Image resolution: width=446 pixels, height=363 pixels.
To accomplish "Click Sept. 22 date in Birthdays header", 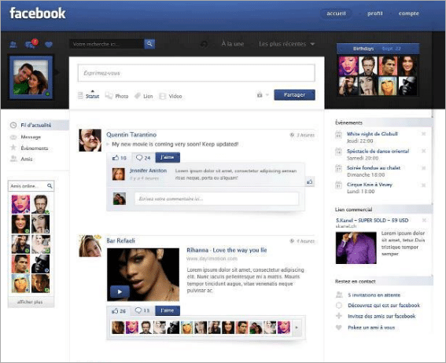I will click(392, 49).
